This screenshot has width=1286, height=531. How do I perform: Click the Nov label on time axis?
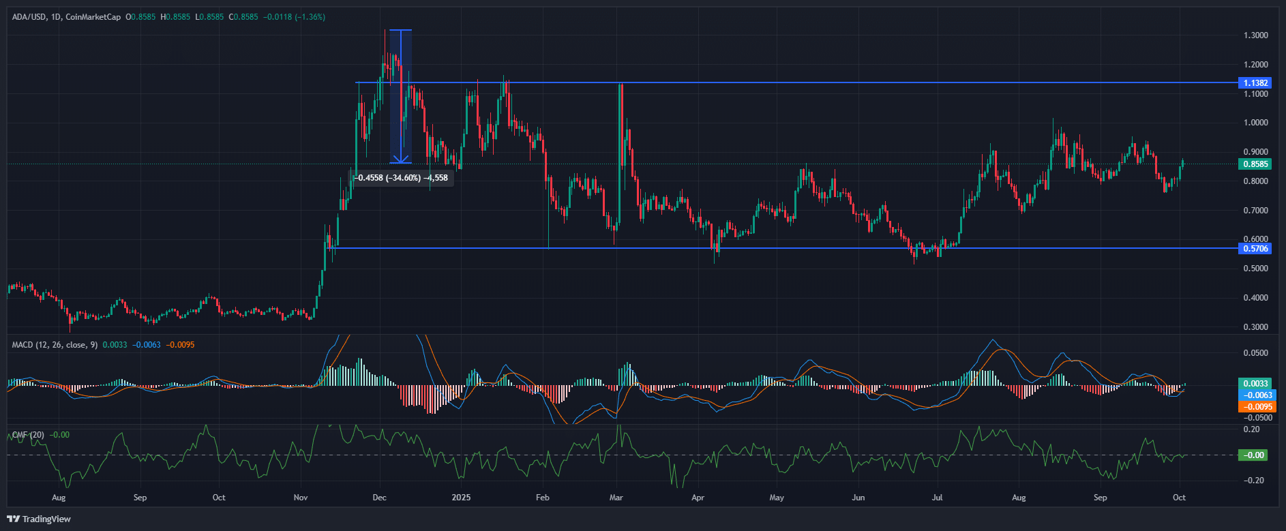click(301, 498)
